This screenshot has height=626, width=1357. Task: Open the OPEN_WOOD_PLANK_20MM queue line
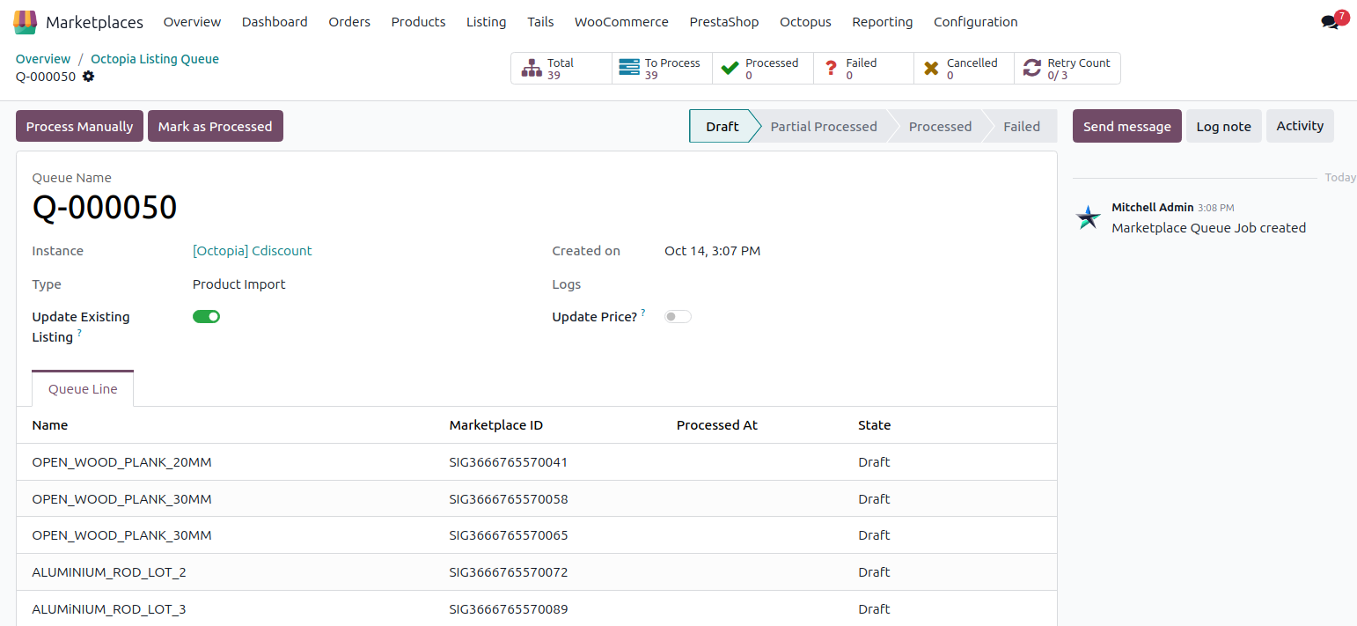(537, 462)
